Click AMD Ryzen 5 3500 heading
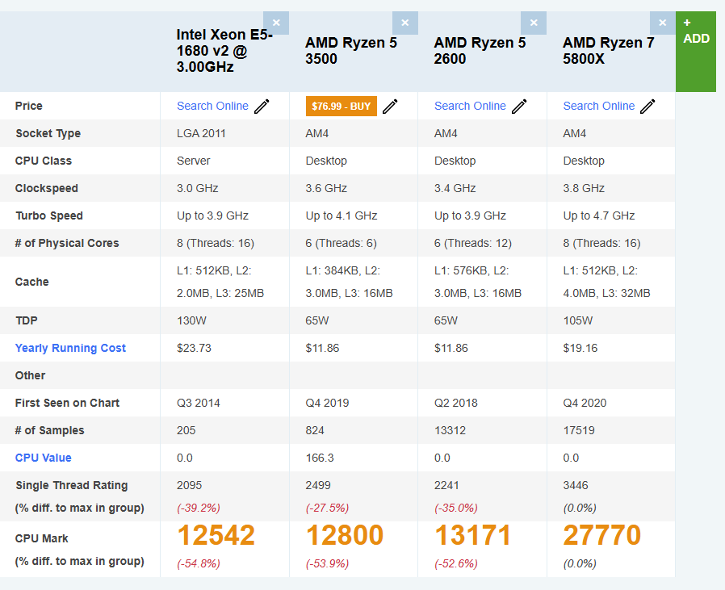The image size is (725, 590). pos(351,51)
